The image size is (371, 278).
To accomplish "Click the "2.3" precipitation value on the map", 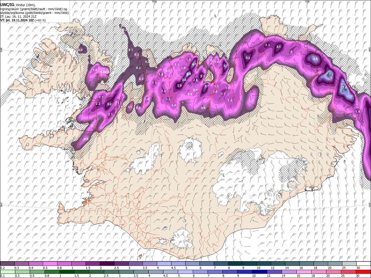I will tap(268, 45).
